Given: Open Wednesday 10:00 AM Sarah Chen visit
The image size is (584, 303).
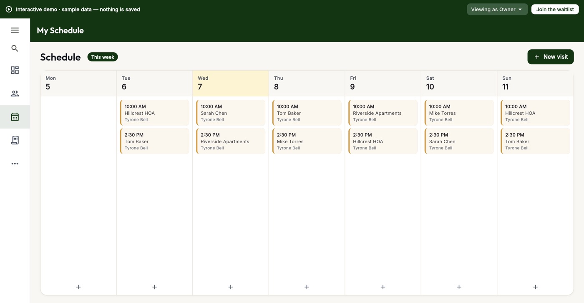Looking at the screenshot, I should coord(231,113).
